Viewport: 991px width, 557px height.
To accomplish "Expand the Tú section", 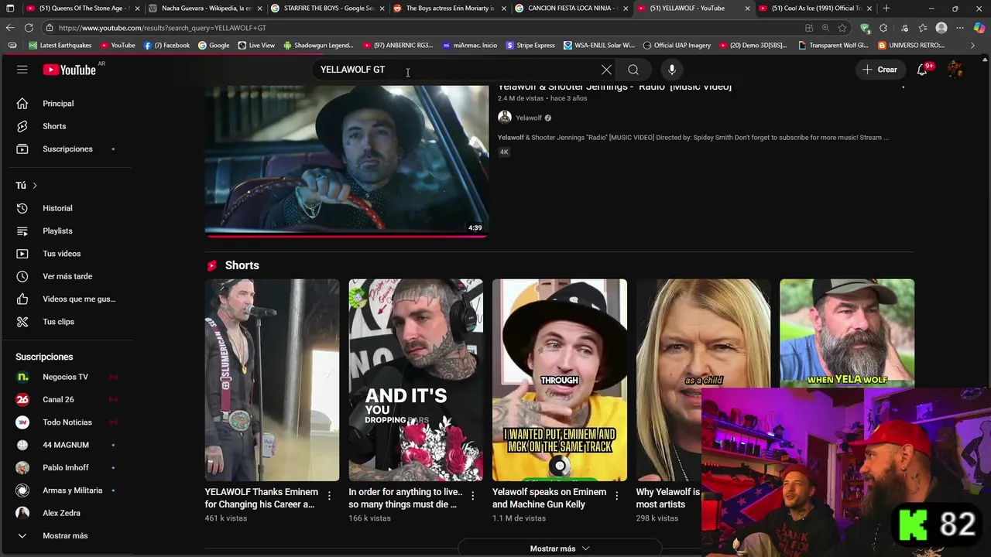I will point(26,186).
